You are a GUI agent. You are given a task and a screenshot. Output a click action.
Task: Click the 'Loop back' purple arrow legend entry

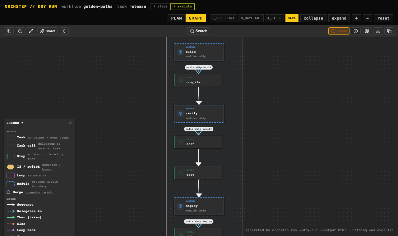coord(21,230)
